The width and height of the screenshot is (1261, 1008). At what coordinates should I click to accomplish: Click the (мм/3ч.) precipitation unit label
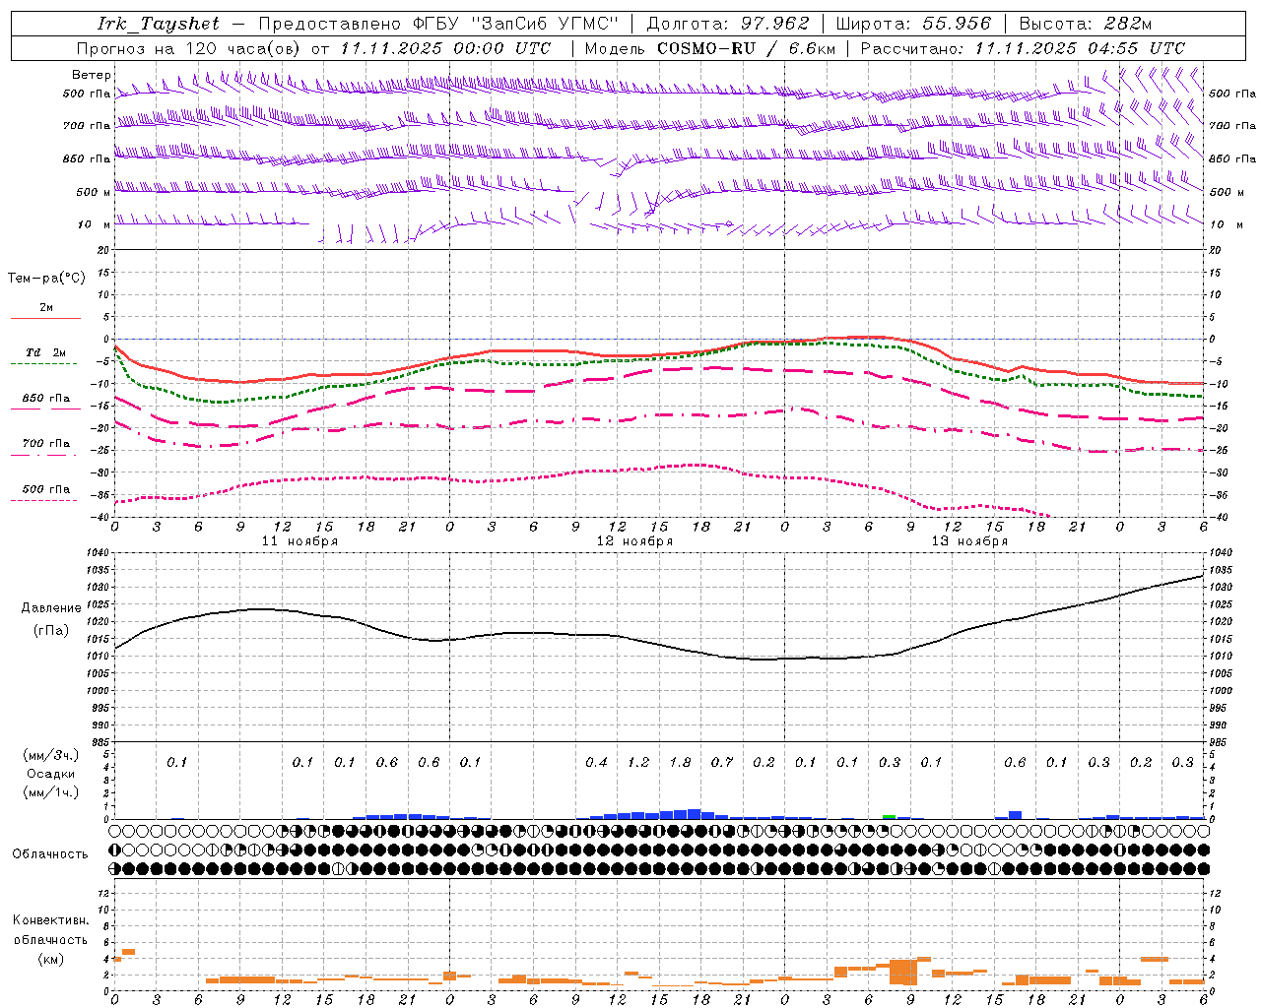[x=49, y=755]
